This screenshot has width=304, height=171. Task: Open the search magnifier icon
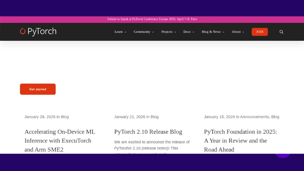tap(281, 32)
